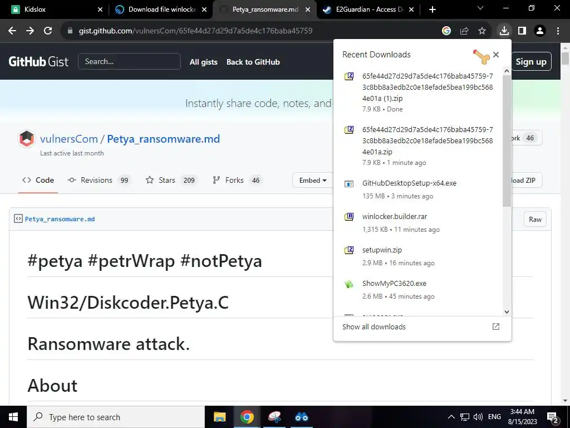Open vulnersCom user profile link
Viewport: 570px width, 428px height.
pos(69,139)
